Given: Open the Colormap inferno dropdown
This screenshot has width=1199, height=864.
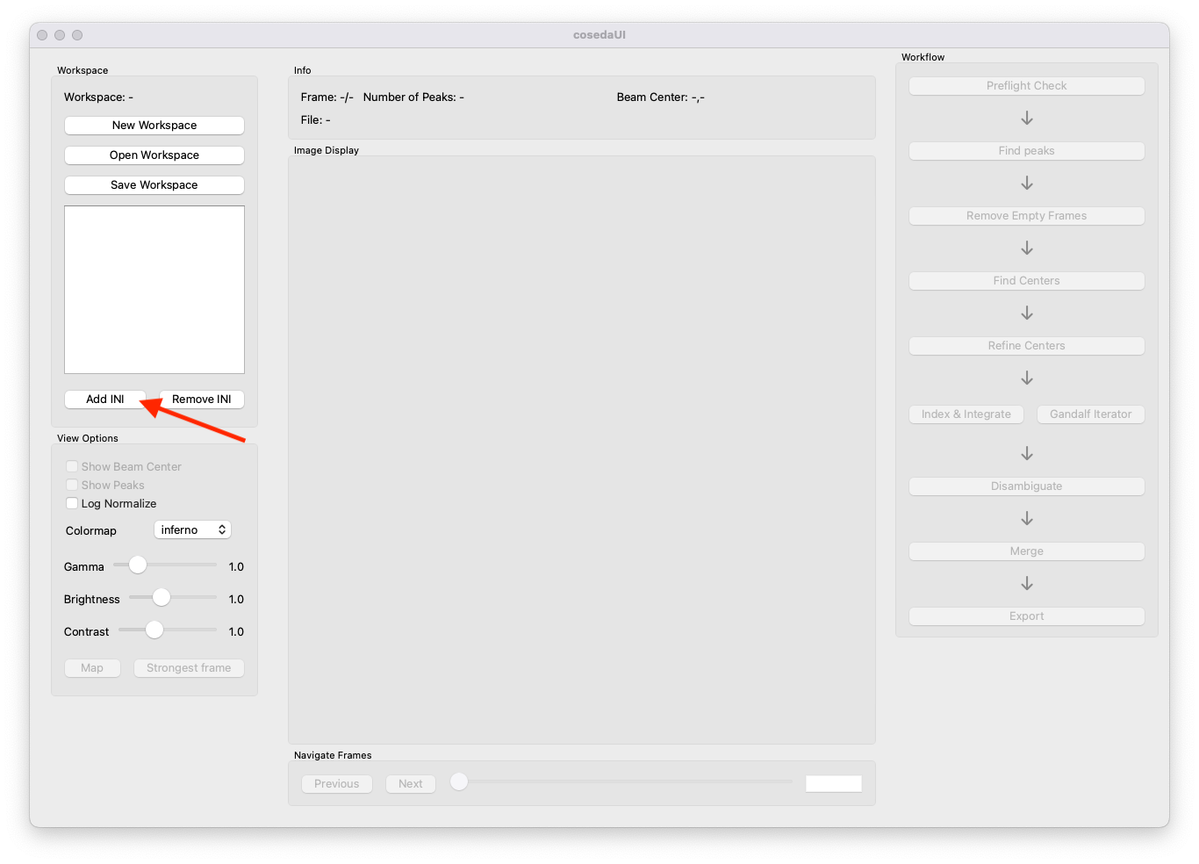Looking at the screenshot, I should pyautogui.click(x=193, y=530).
